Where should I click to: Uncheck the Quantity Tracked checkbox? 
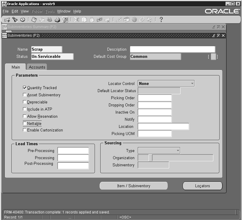pyautogui.click(x=24, y=88)
